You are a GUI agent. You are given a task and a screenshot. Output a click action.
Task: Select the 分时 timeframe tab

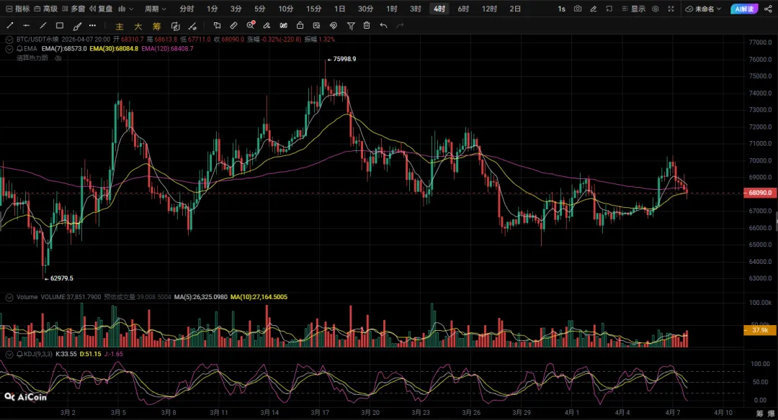187,9
